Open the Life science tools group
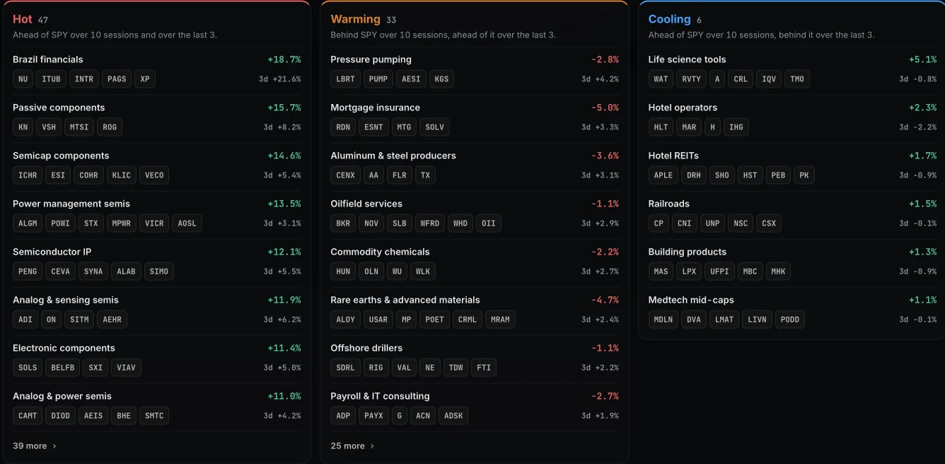Viewport: 945px width, 464px height. click(687, 59)
